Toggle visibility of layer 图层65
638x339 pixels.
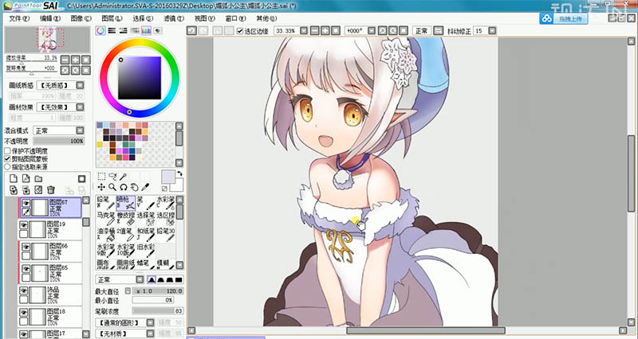click(x=26, y=268)
